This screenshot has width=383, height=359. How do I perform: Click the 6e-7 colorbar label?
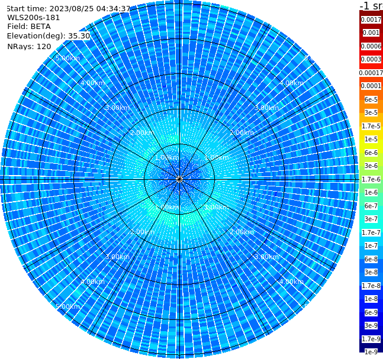click(371, 206)
